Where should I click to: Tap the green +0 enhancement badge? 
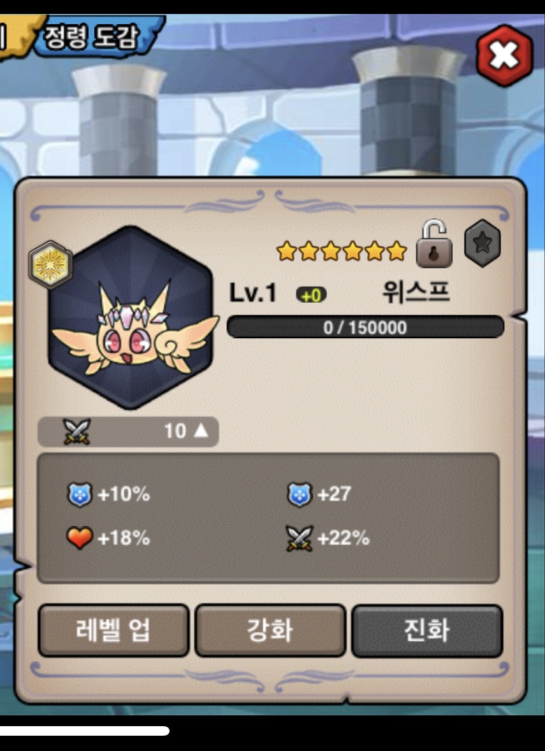(312, 295)
